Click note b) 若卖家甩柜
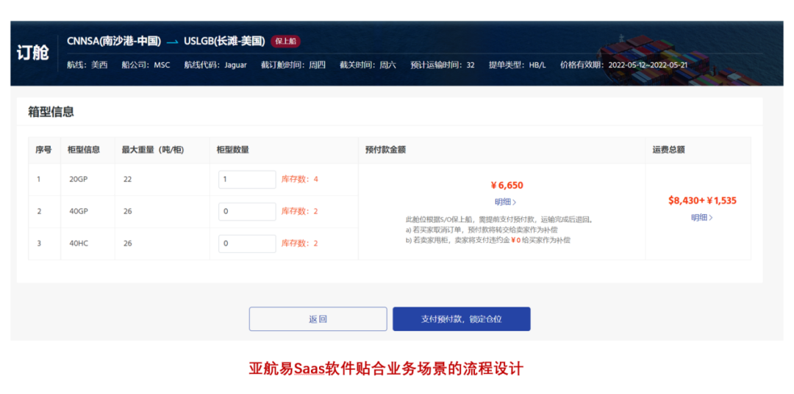 pos(488,241)
